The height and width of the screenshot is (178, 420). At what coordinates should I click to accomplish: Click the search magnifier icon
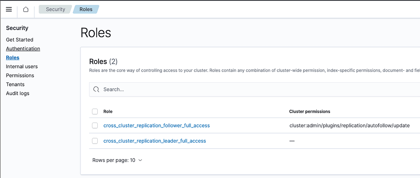coord(96,89)
